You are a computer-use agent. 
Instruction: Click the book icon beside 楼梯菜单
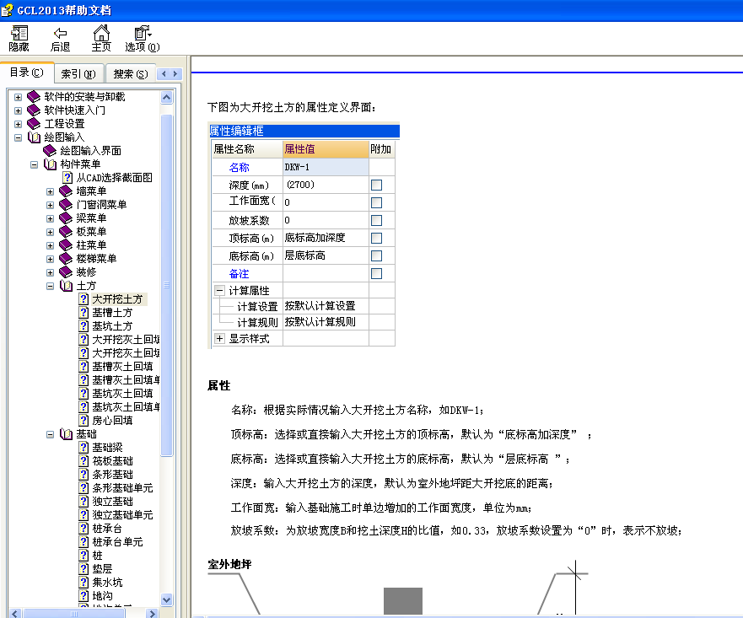(66, 259)
